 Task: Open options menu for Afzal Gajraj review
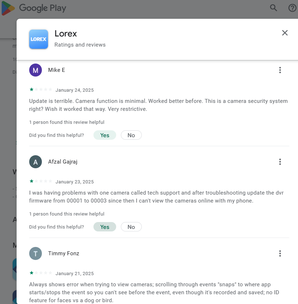point(280,162)
